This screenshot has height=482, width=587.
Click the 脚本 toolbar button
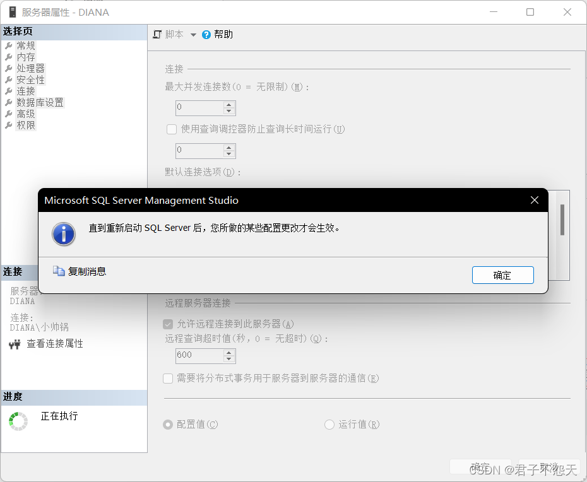[174, 35]
